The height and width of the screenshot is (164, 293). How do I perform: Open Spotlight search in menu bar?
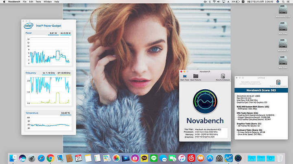(283, 2)
